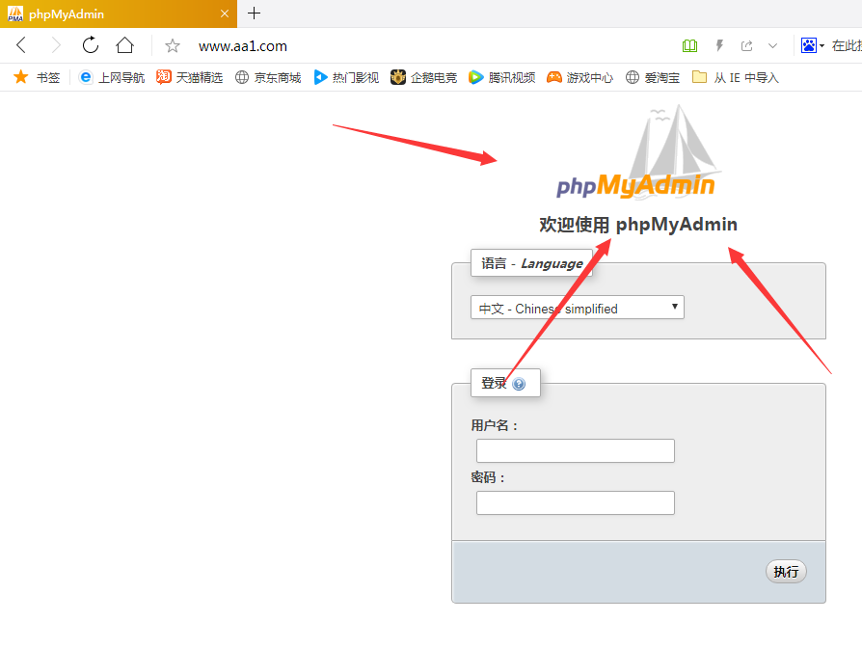The width and height of the screenshot is (862, 648).
Task: Click the 欢迎使用 phpMyAdmin heading
Action: 638,225
